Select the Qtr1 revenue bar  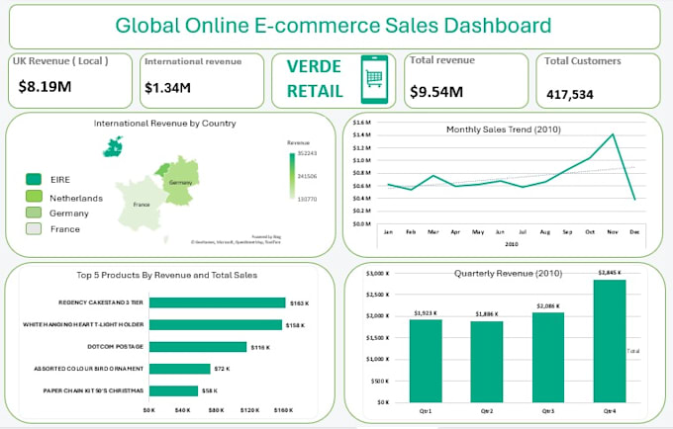(x=426, y=361)
